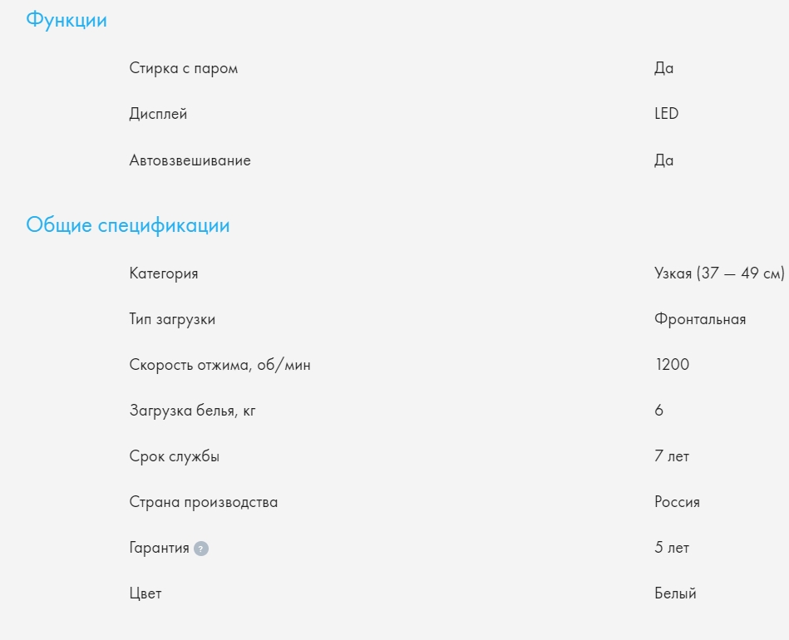
Task: Select the LED display value
Action: [667, 114]
